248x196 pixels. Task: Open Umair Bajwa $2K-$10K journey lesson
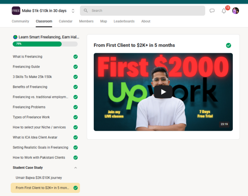pos(39,178)
